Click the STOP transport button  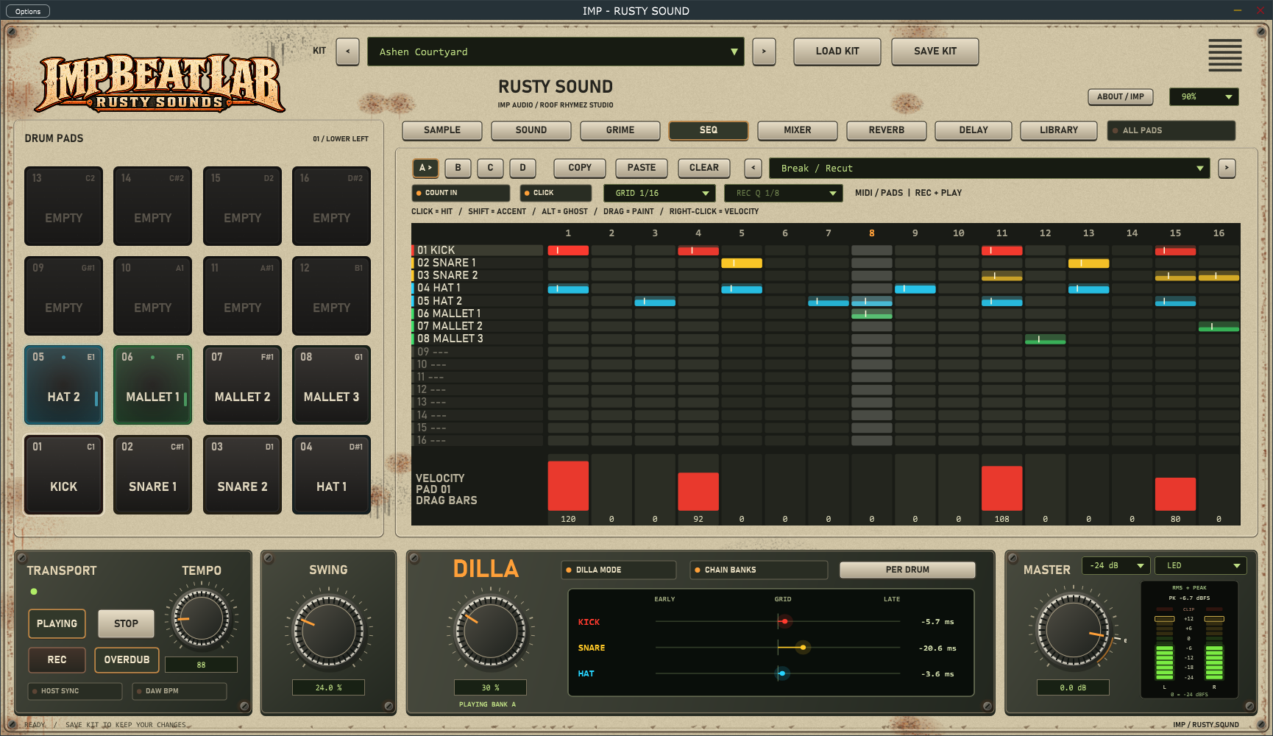[x=126, y=623]
